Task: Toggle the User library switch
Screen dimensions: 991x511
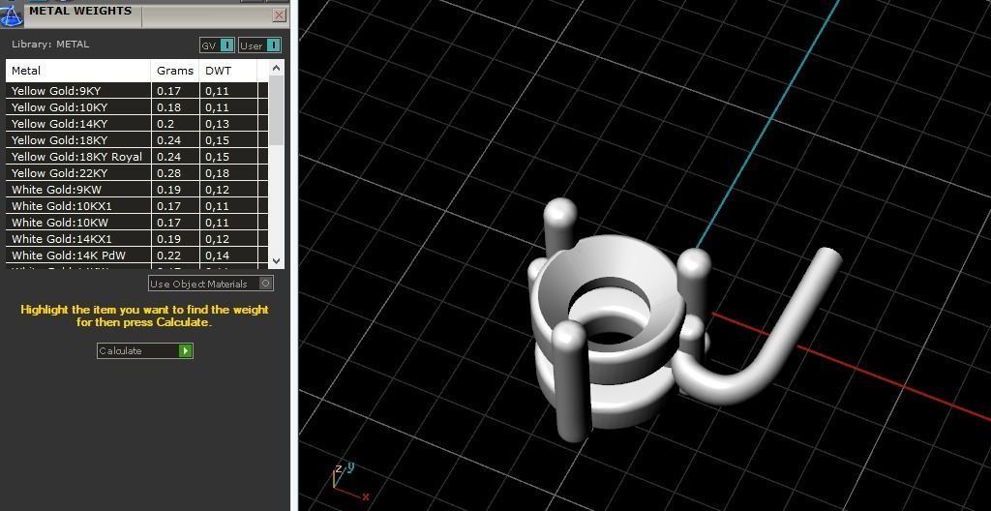Action: coord(259,45)
